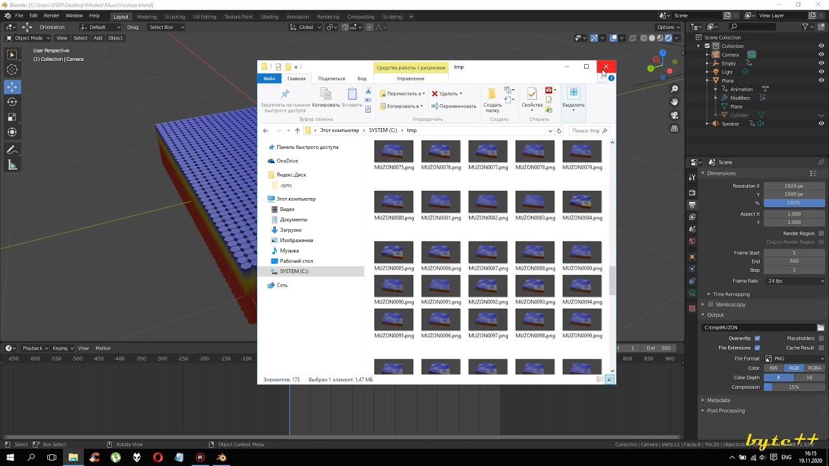The image size is (829, 466).
Task: Open the Render menu in Blender
Action: click(x=51, y=16)
